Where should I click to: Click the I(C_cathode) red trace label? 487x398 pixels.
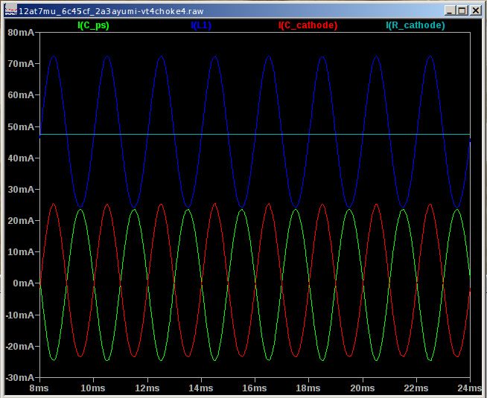(x=308, y=25)
